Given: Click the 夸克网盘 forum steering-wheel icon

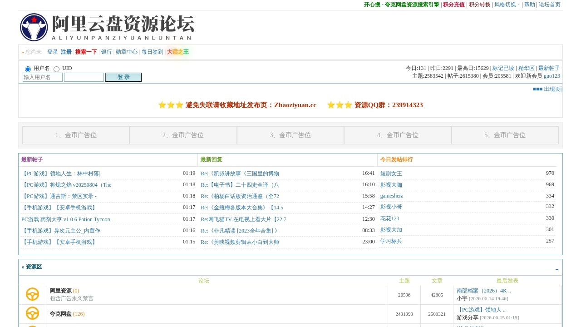Looking at the screenshot, I should (x=32, y=313).
